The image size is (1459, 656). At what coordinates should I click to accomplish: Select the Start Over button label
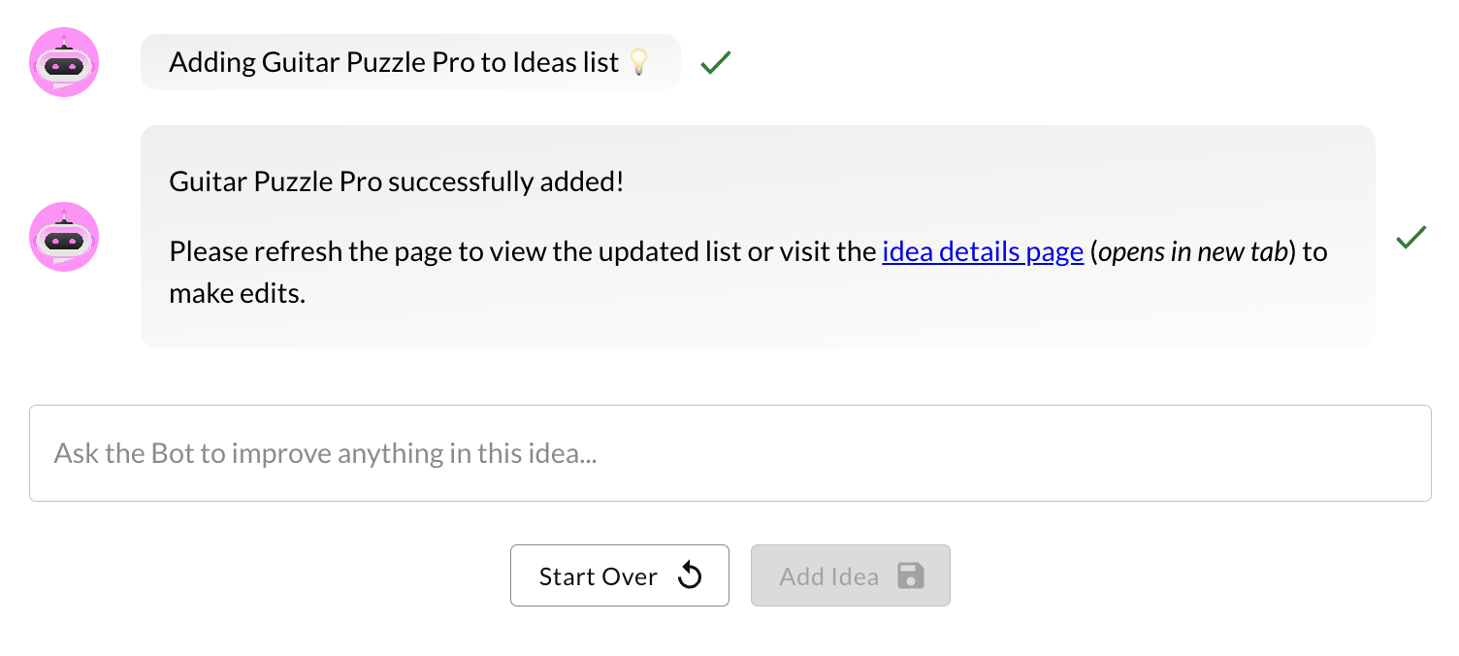coord(599,576)
